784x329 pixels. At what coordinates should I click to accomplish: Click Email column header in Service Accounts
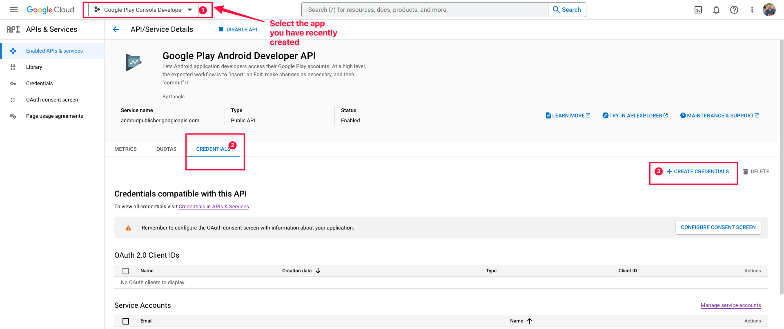point(147,321)
